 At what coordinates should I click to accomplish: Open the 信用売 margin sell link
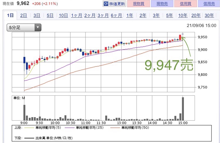click(209, 4)
